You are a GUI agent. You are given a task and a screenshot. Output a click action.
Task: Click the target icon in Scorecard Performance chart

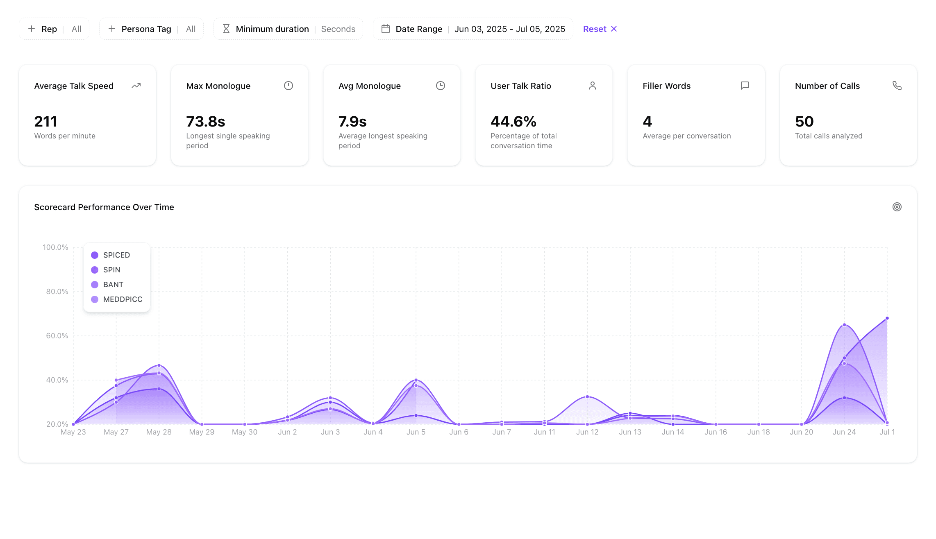[x=897, y=207]
